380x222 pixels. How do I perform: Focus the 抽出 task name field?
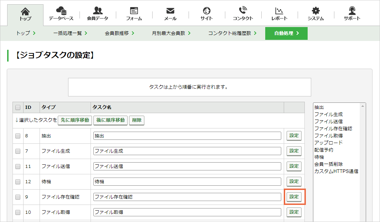[187, 136]
